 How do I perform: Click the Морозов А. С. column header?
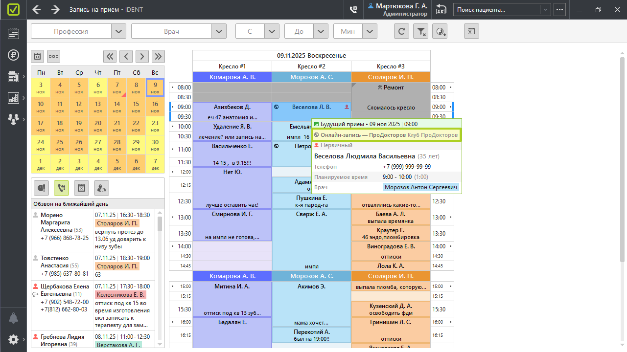tap(311, 77)
